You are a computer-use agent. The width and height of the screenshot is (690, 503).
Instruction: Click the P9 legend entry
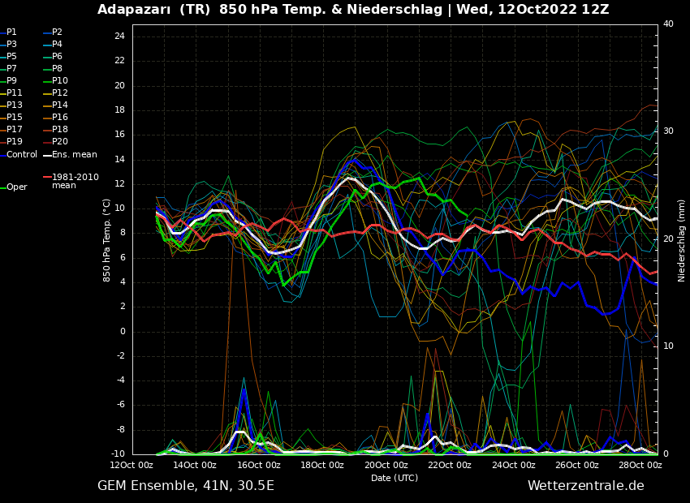(9, 80)
